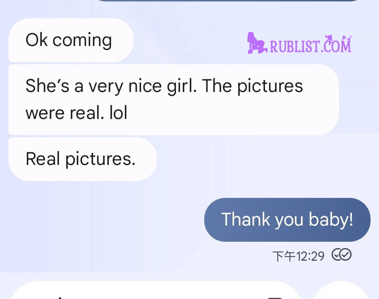379x299 pixels.
Task: Tap the icon at message field's right edge
Action: click(274, 298)
